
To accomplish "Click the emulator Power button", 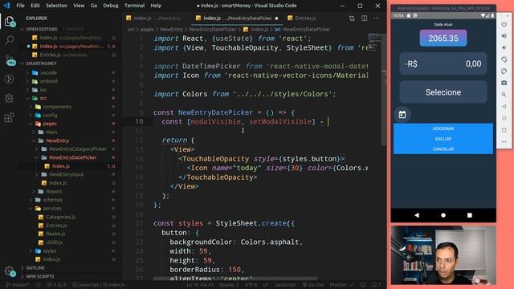I will tap(504, 24).
